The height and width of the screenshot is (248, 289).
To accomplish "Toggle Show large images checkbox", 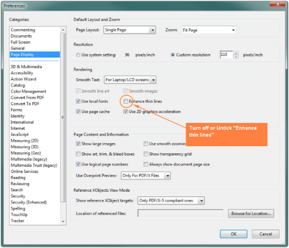I will coord(78,144).
